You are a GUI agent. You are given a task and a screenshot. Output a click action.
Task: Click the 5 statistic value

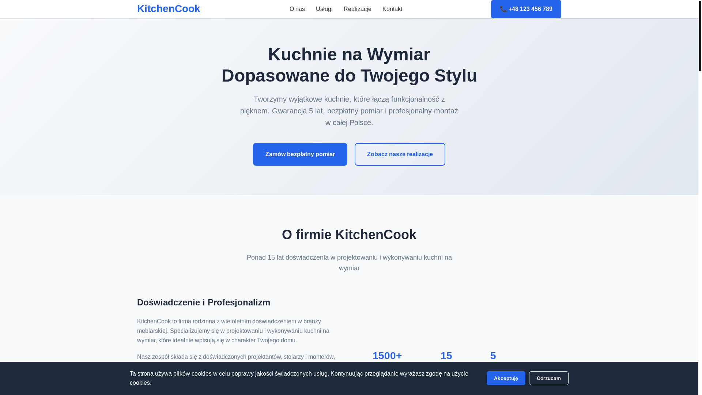pyautogui.click(x=493, y=356)
